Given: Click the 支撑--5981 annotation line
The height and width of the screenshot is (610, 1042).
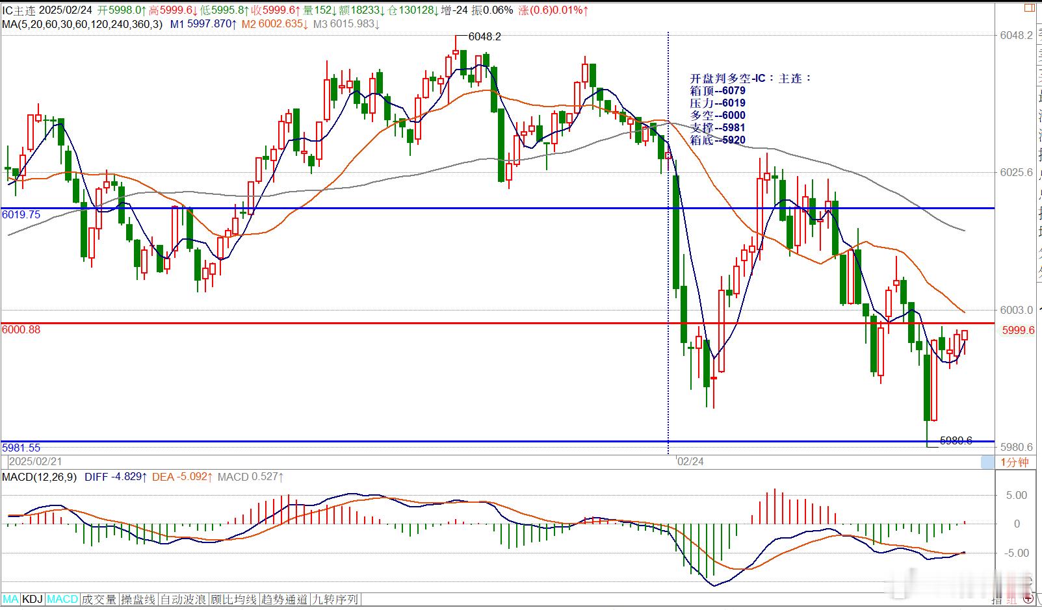Looking at the screenshot, I should coord(718,127).
